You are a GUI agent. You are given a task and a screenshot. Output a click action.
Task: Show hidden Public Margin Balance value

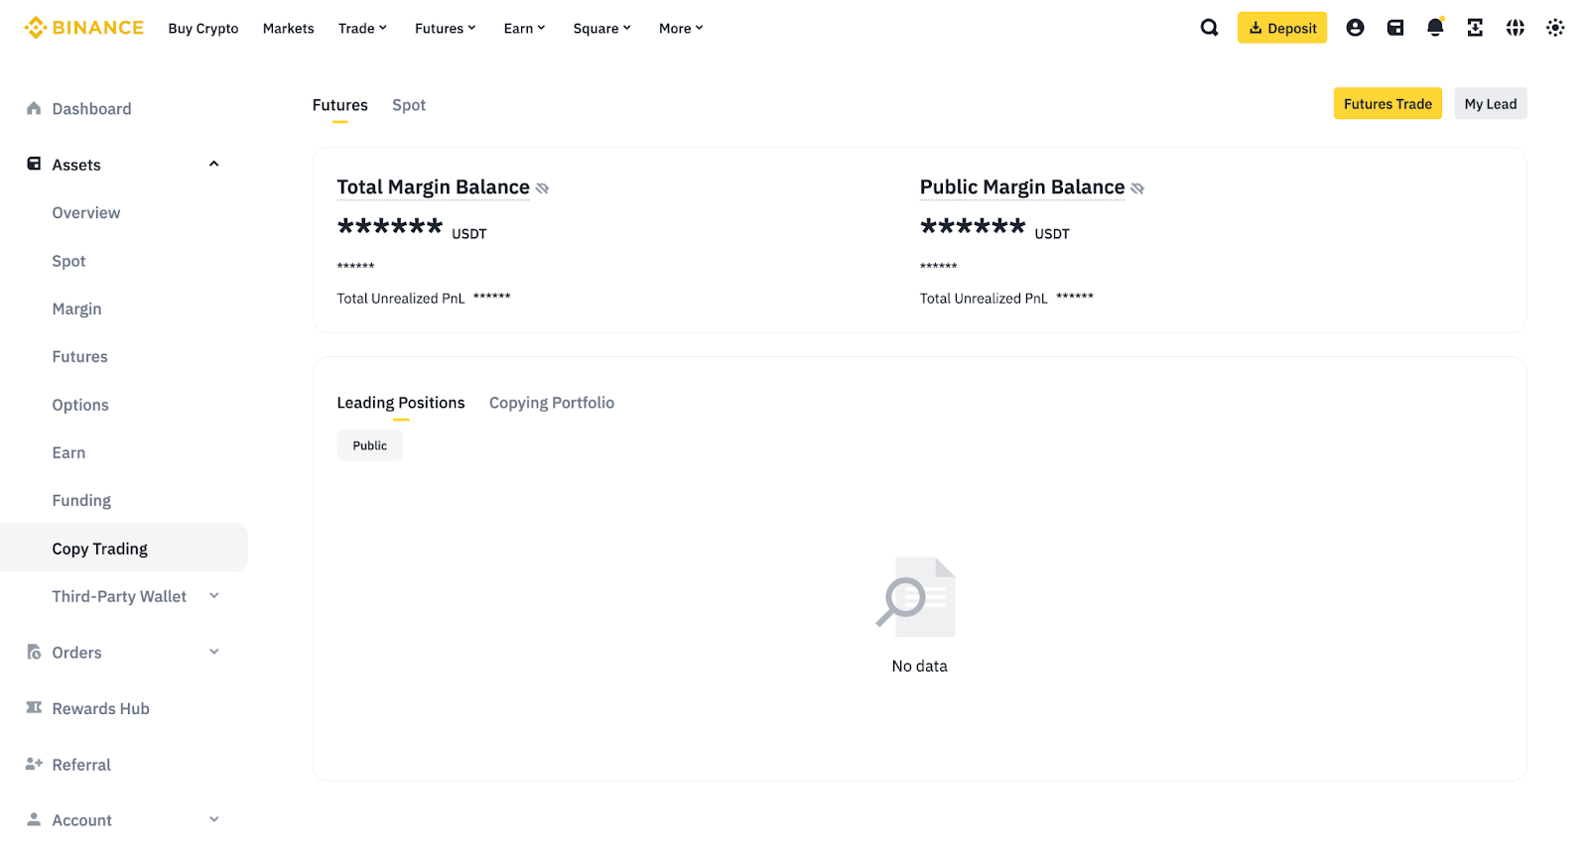coord(1137,188)
